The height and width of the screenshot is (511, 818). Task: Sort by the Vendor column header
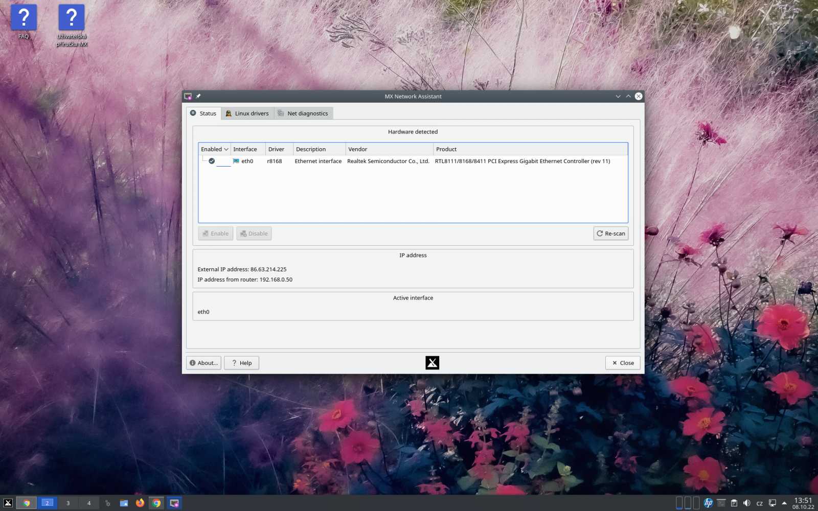(x=389, y=149)
